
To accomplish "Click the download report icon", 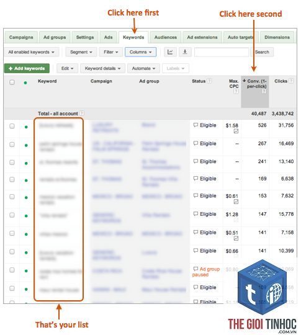I will click(185, 52).
